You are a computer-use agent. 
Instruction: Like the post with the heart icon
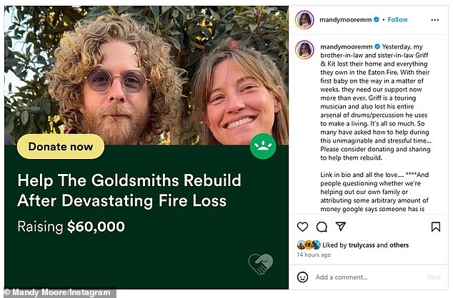[x=302, y=227]
